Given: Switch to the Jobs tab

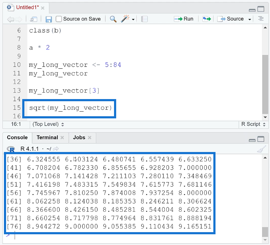Looking at the screenshot, I should (79, 137).
